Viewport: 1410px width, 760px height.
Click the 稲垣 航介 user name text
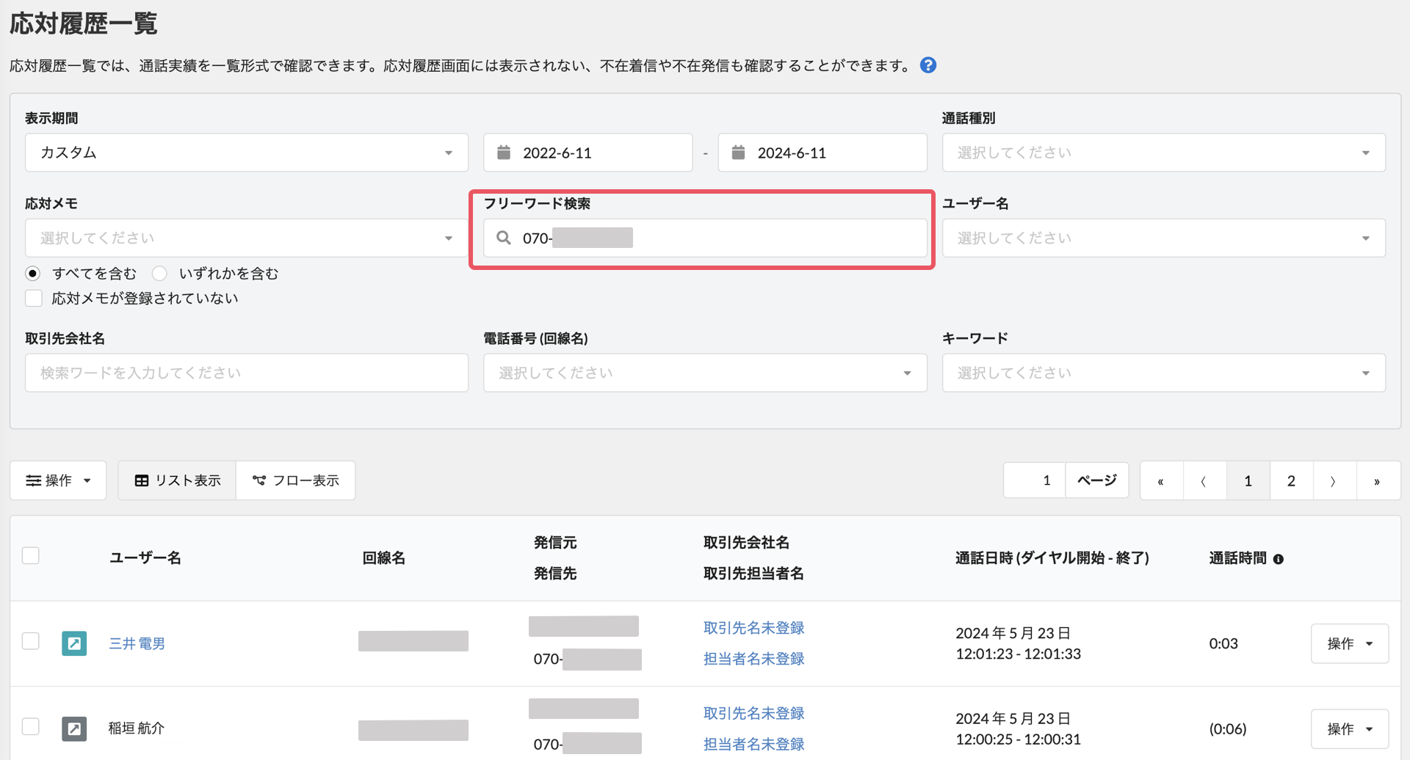(137, 728)
